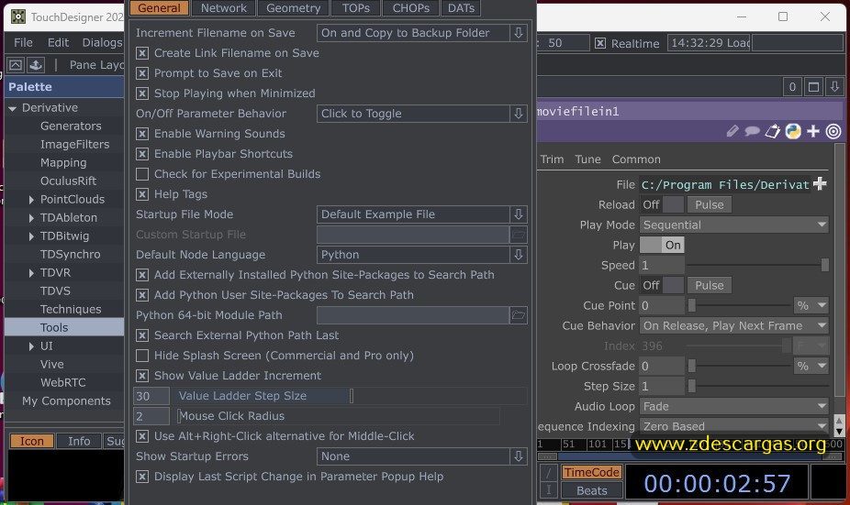Toggle Realtime checkbox in main window
Viewport: 850px width, 505px height.
600,43
